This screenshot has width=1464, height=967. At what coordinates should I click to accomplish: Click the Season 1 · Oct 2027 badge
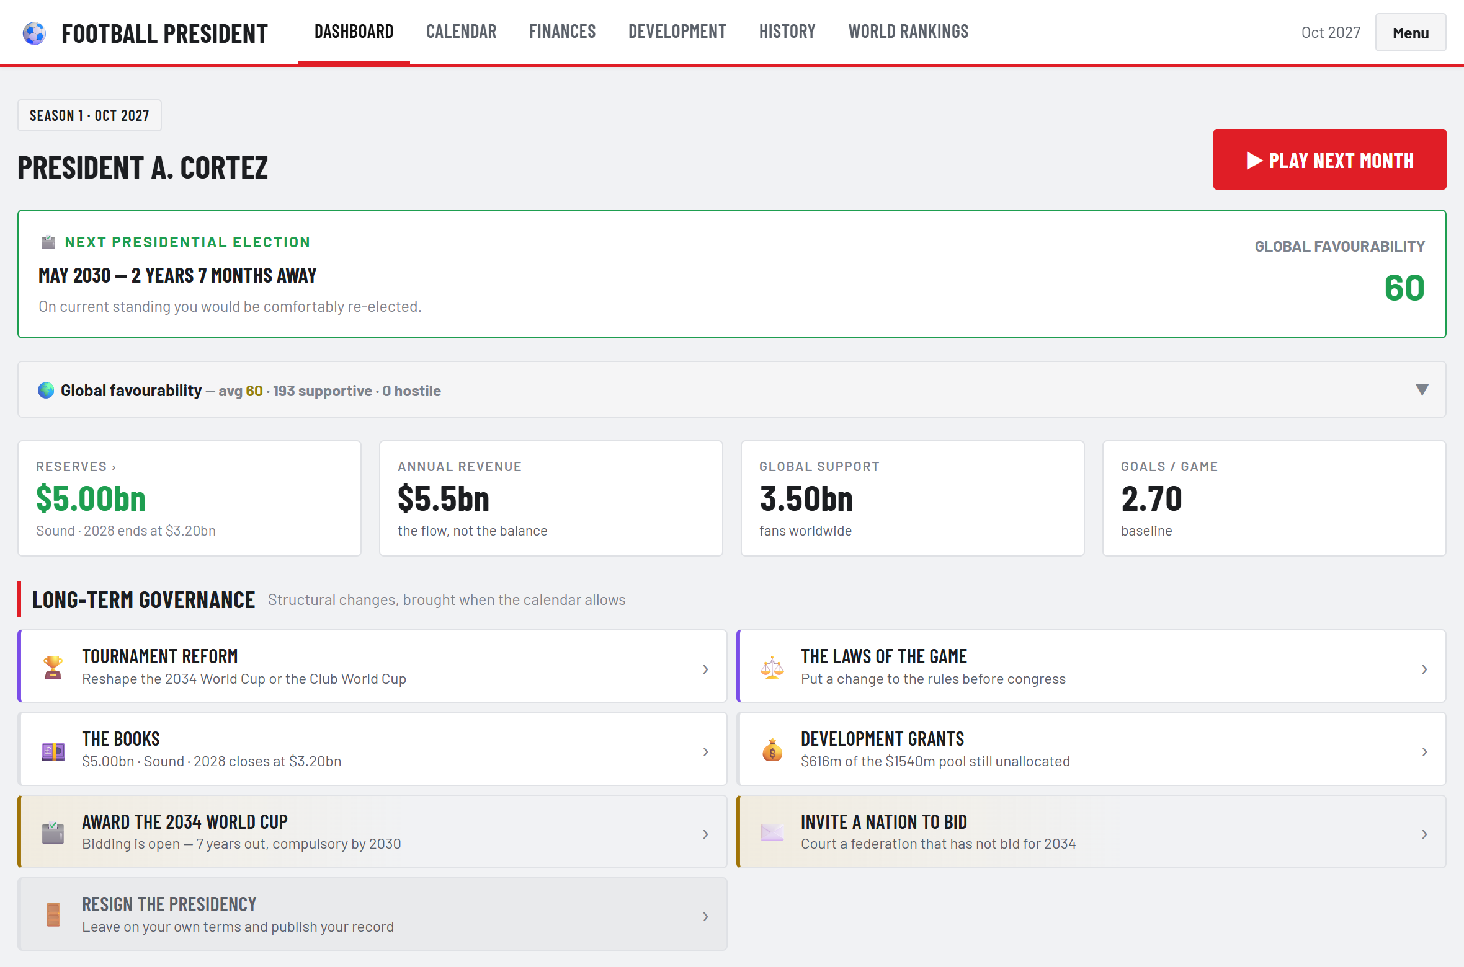point(89,115)
